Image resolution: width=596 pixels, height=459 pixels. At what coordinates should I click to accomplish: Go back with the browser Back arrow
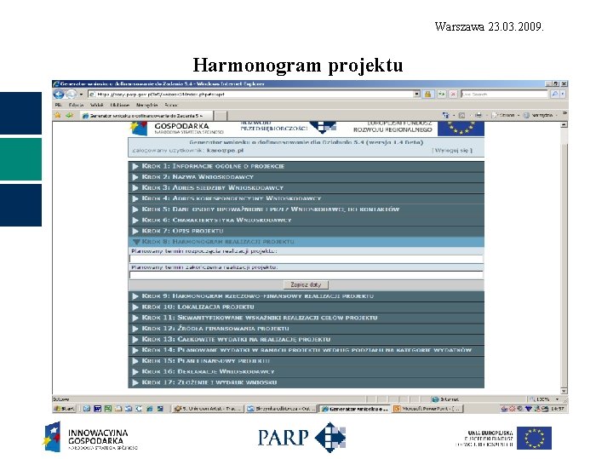(x=59, y=94)
